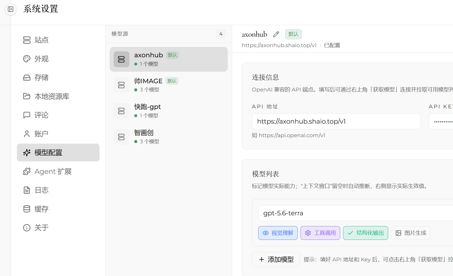Screen dimensions: 453x276
Task: Click the hard drive icon beside 存储
Action: pyautogui.click(x=27, y=78)
